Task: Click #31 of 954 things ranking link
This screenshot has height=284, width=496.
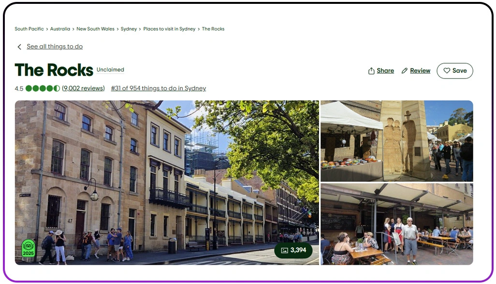Action: coord(159,88)
